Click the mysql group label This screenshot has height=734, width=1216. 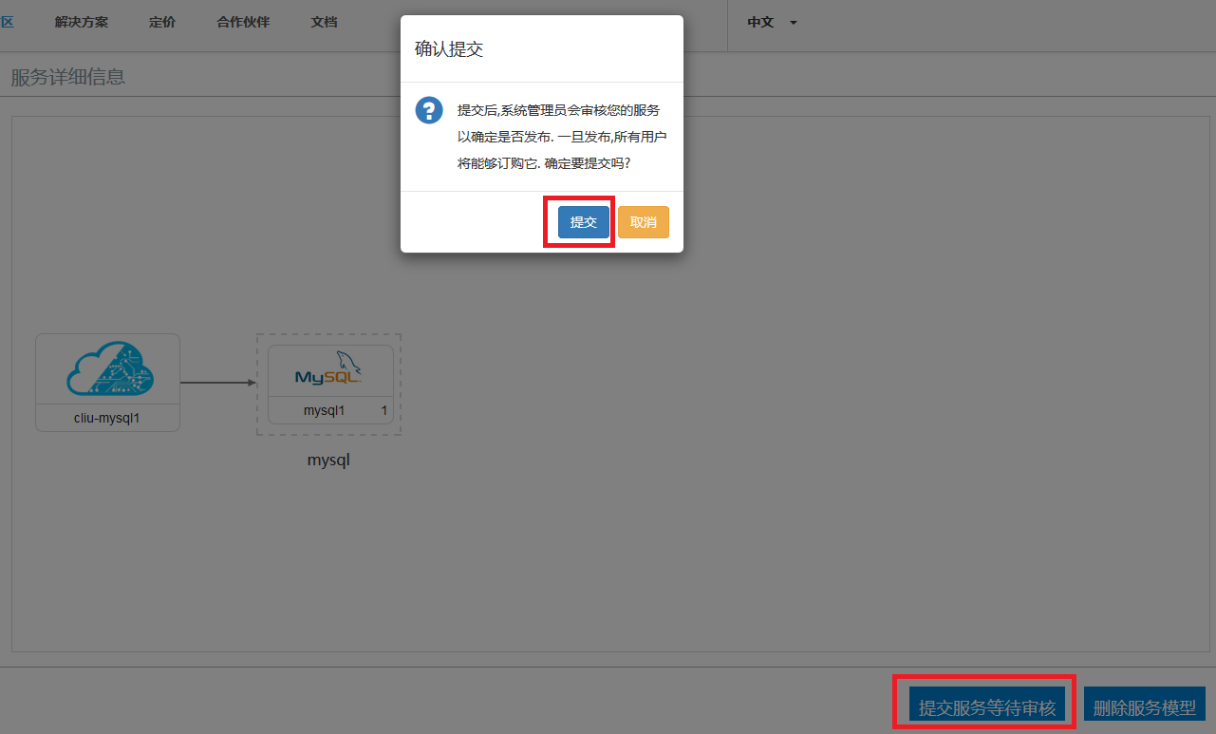point(328,460)
